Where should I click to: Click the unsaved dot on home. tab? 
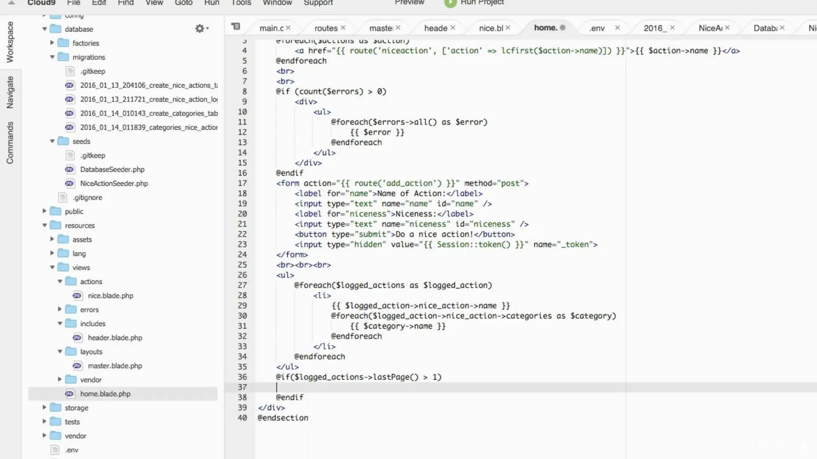(x=563, y=28)
